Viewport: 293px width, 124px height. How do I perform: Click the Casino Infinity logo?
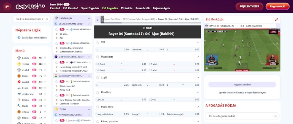click(30, 6)
